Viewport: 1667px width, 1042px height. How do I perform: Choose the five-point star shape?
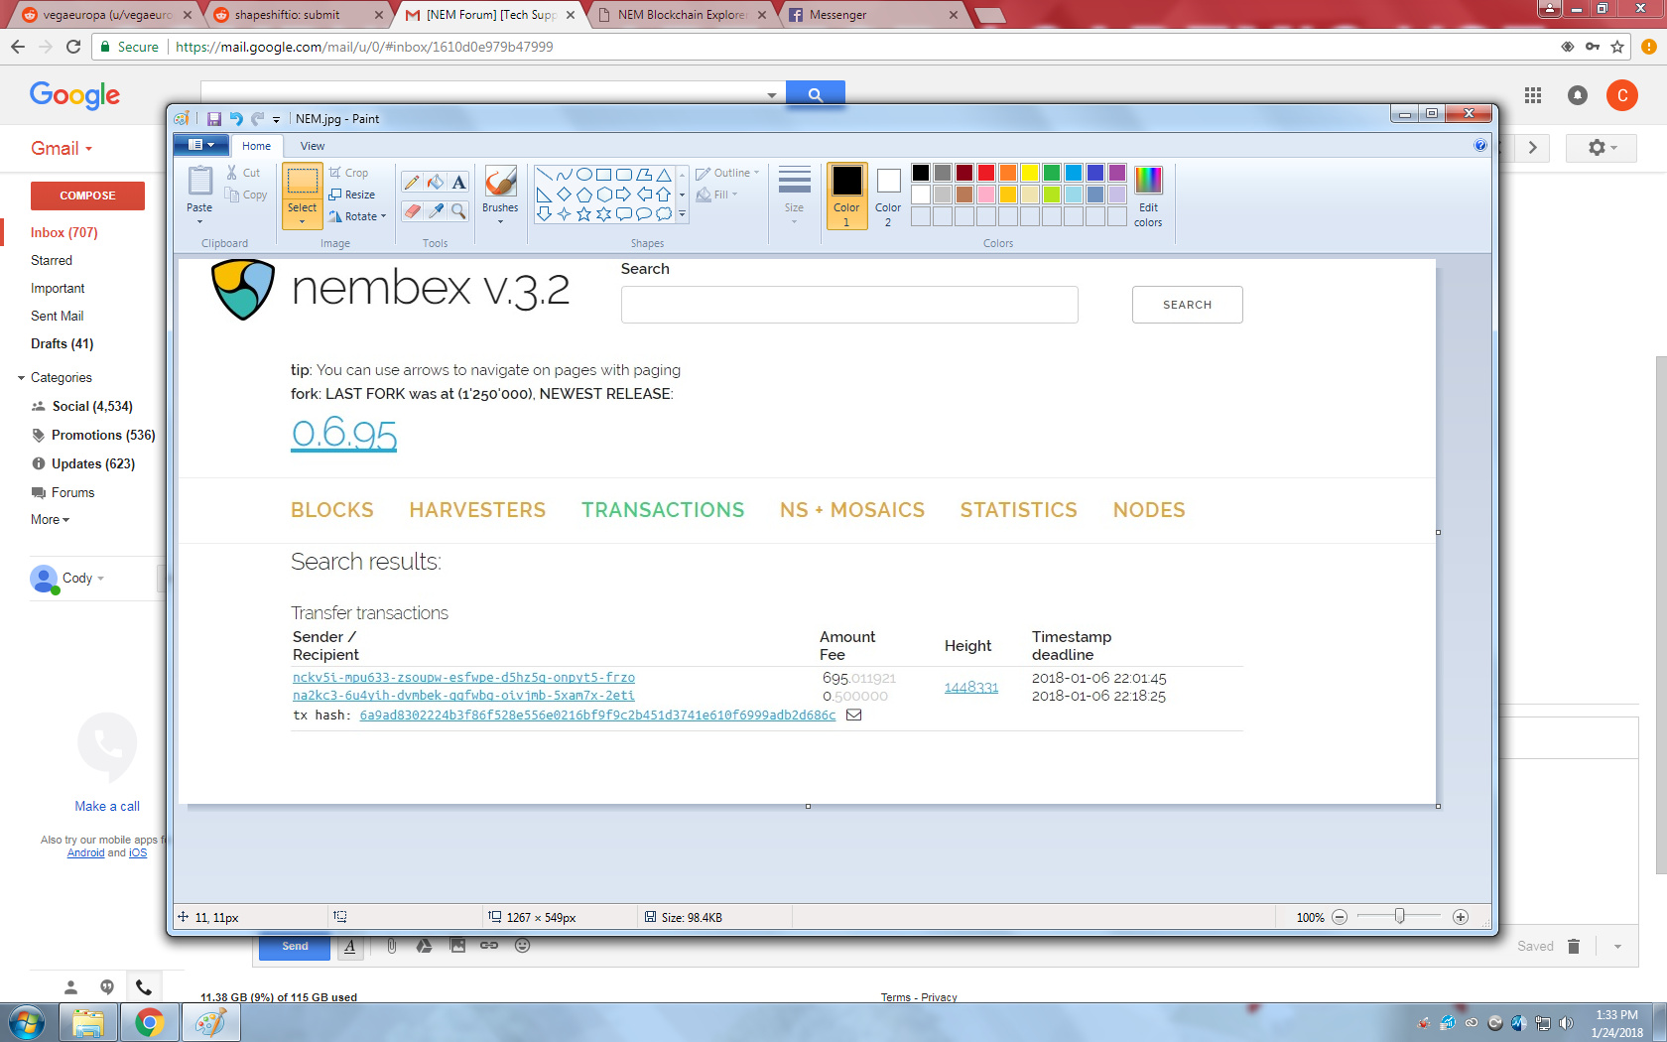pos(583,213)
